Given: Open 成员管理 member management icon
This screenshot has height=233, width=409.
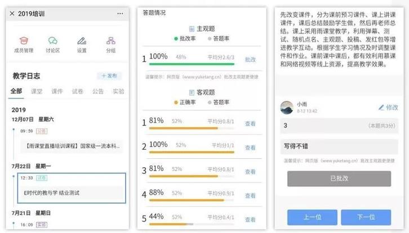Looking at the screenshot, I should tap(24, 41).
